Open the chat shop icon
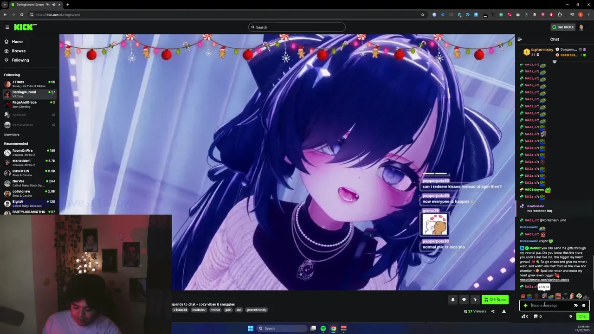This screenshot has width=594, height=334. tap(537, 316)
